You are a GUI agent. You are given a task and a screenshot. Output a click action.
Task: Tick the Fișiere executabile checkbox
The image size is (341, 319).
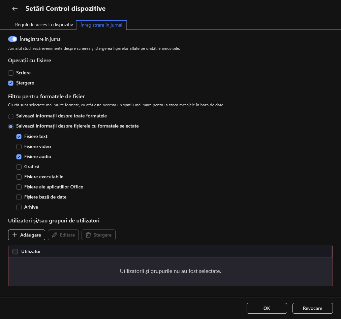[x=19, y=177]
